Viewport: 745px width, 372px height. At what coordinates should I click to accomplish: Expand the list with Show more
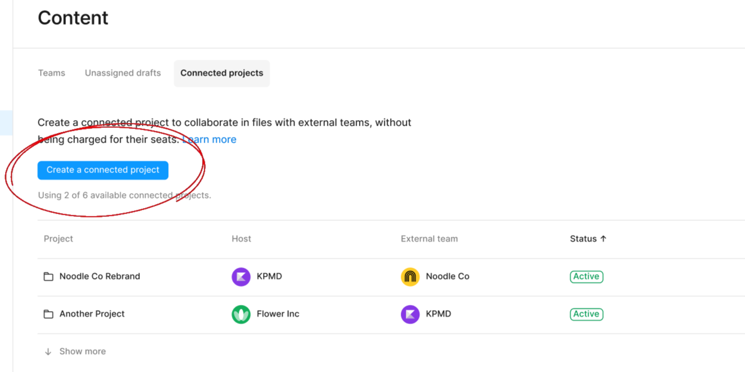click(82, 351)
